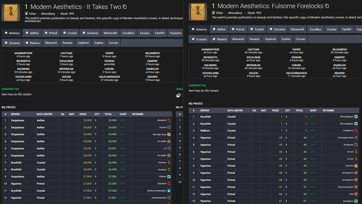Click Villeran's retainer city icon

point(169,177)
